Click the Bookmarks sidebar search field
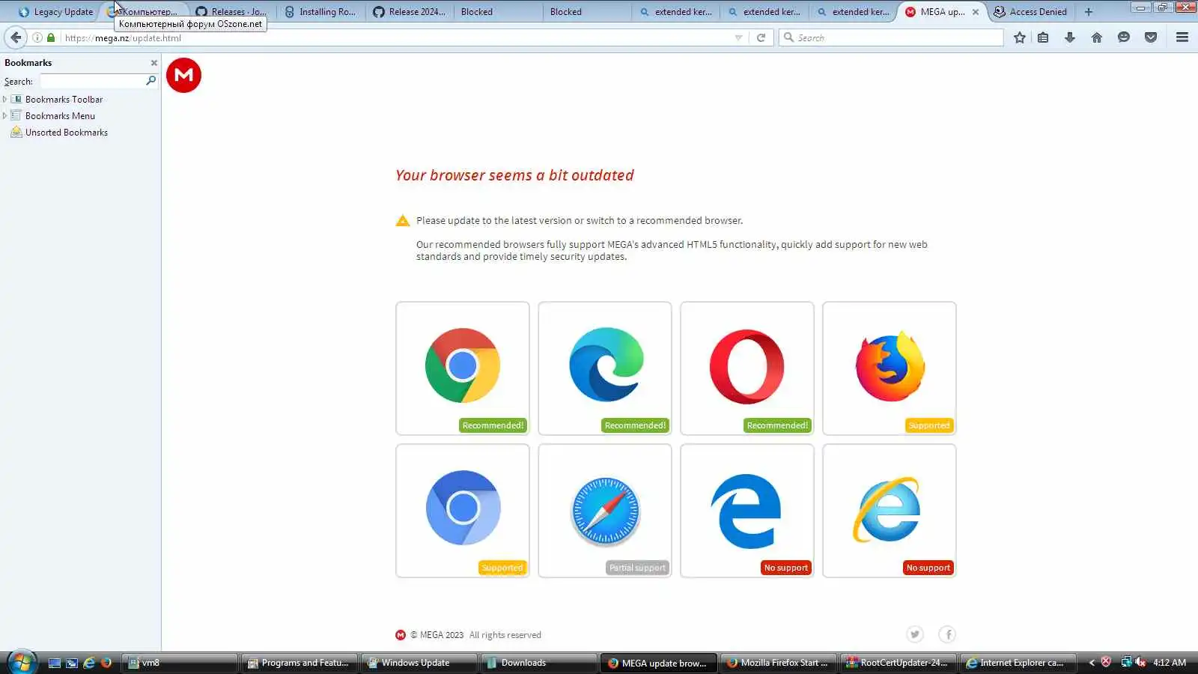Screen dimensions: 1198x674 92,81
